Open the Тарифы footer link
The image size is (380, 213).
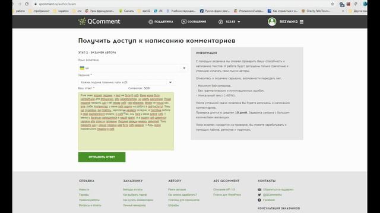(84, 195)
